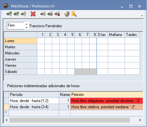Close the Peti/Desid. window
Image resolution: width=147 pixels, height=127 pixels.
click(140, 6)
